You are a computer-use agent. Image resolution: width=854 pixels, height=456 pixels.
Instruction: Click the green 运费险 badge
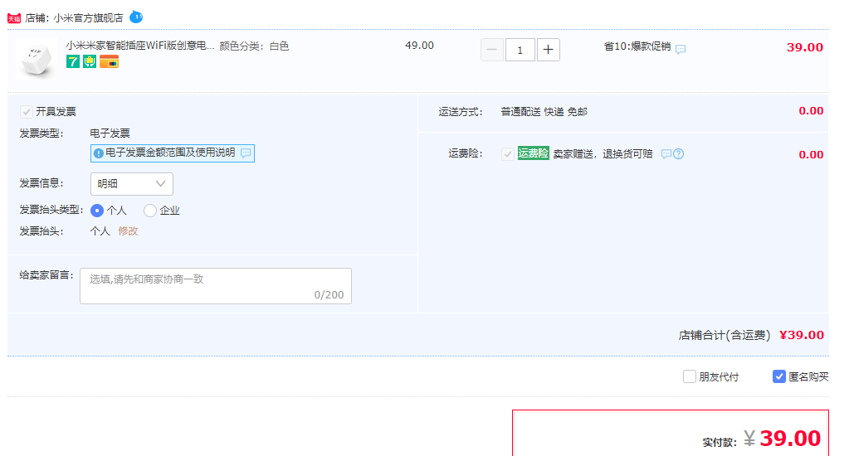click(x=533, y=153)
